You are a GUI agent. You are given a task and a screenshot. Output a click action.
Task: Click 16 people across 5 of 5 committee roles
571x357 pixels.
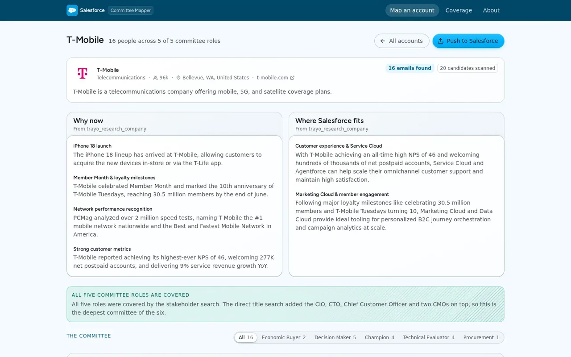165,41
